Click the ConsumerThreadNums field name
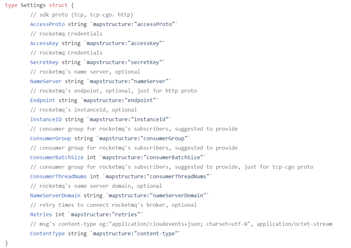The width and height of the screenshot is (351, 248). [x=58, y=176]
